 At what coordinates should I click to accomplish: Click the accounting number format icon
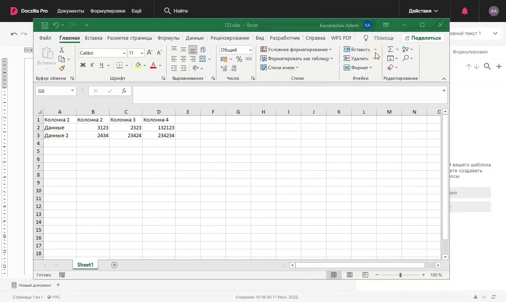tap(224, 59)
